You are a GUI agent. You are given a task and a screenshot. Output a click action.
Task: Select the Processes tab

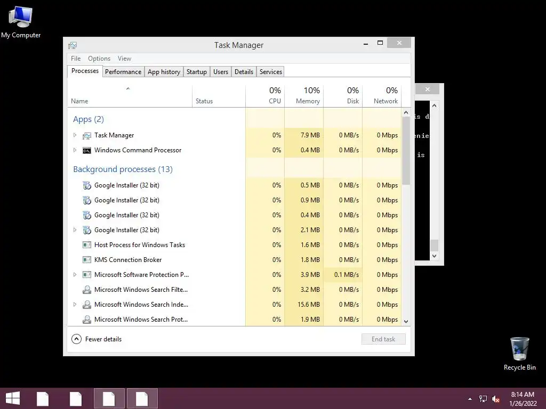click(85, 71)
